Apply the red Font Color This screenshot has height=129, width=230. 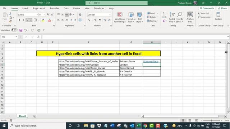coord(50,20)
